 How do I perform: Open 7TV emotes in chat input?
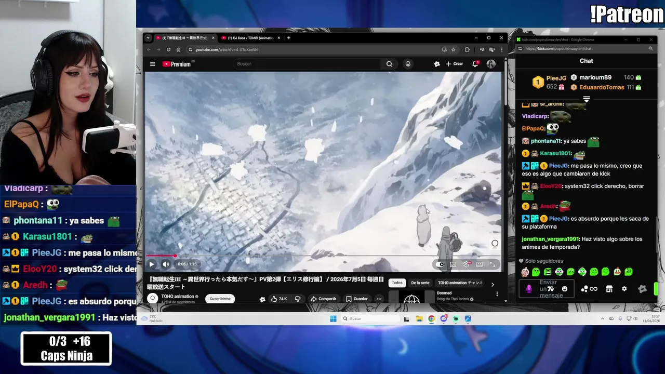click(x=551, y=289)
